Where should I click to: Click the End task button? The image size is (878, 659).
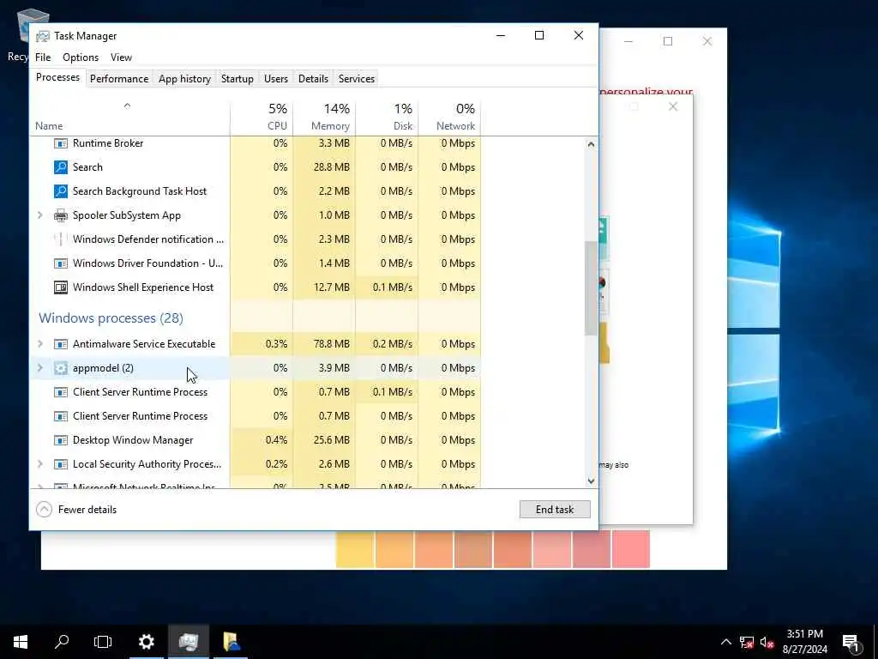(555, 510)
